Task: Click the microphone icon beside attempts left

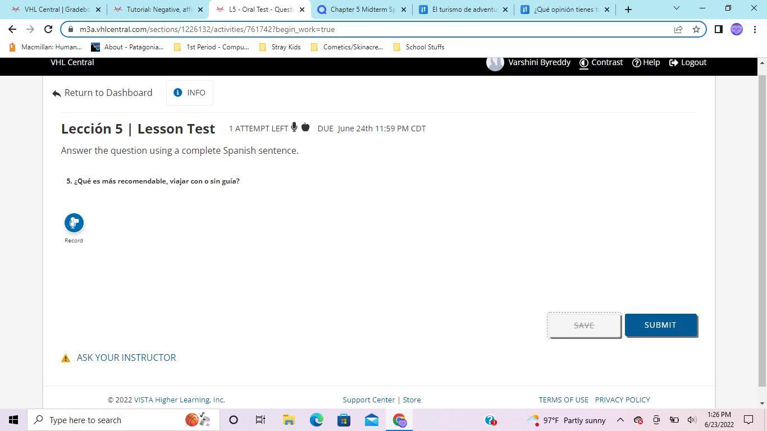Action: pyautogui.click(x=294, y=127)
